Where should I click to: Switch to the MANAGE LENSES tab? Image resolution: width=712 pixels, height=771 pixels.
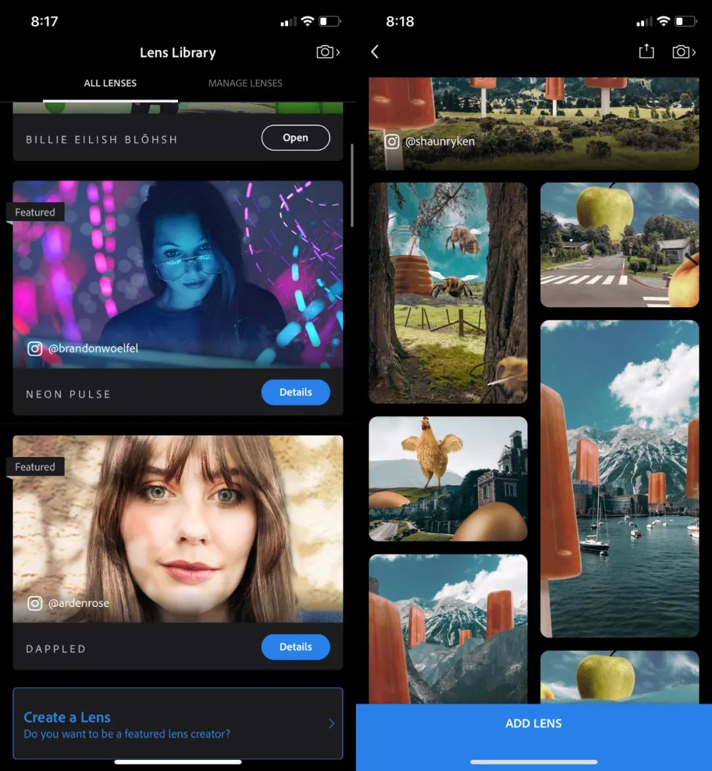[x=245, y=83]
